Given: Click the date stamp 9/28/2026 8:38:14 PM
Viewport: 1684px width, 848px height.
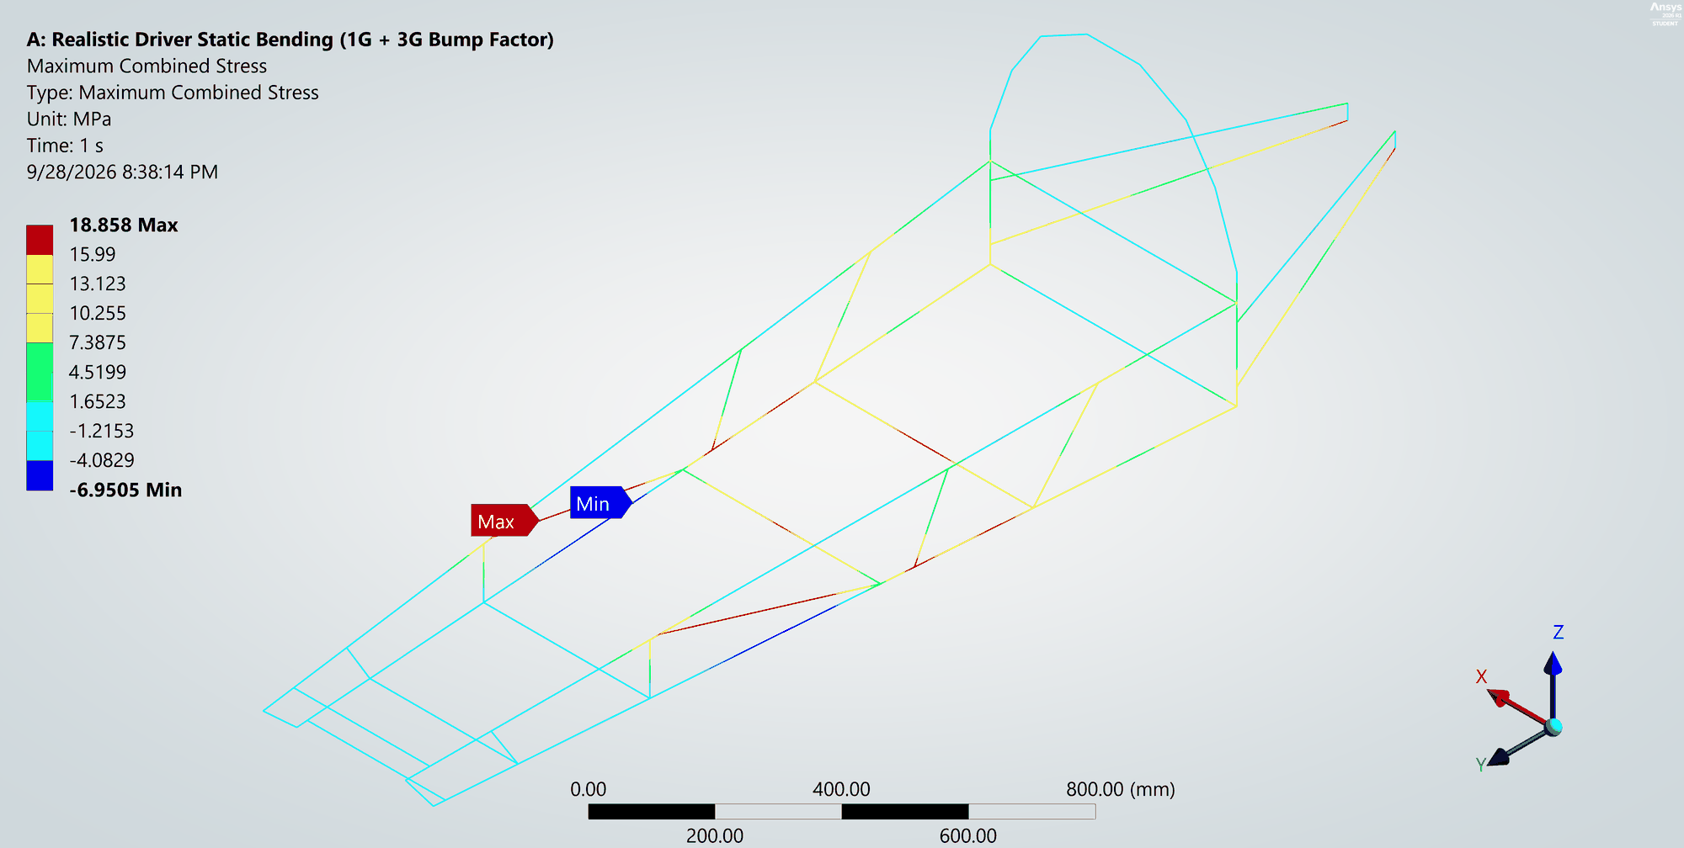Looking at the screenshot, I should click(122, 172).
